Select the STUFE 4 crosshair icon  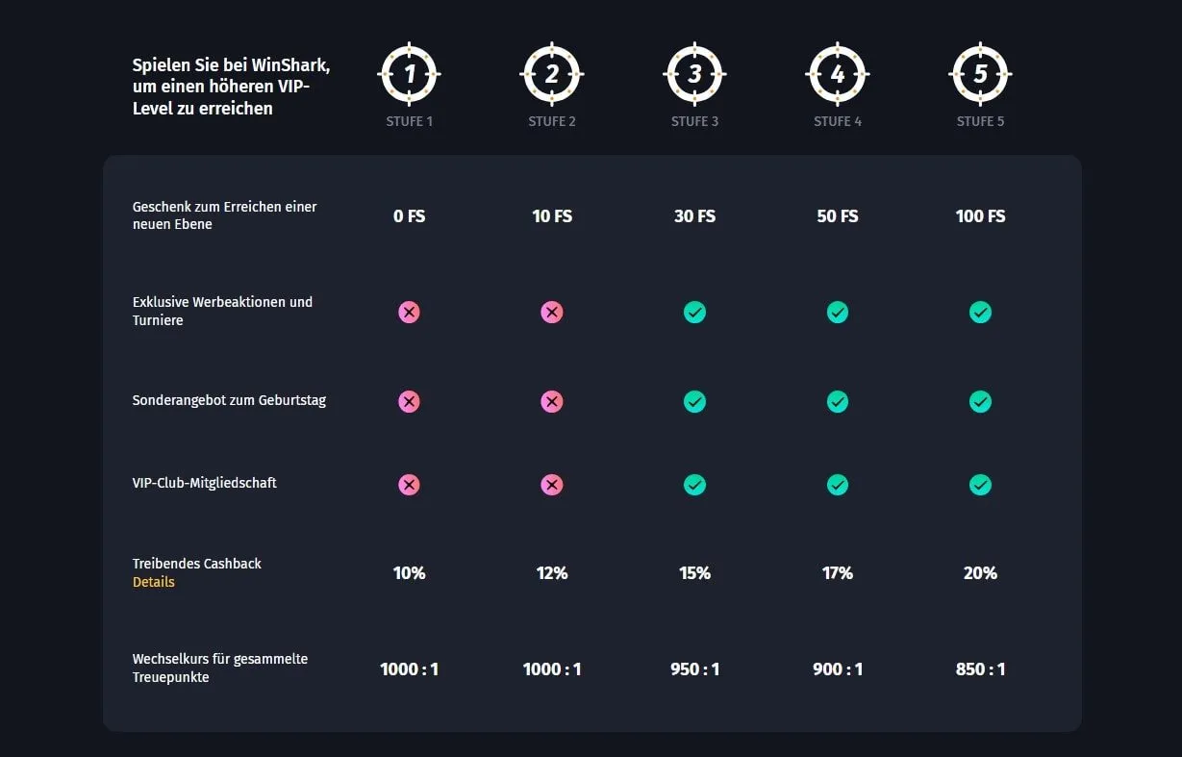(x=837, y=73)
